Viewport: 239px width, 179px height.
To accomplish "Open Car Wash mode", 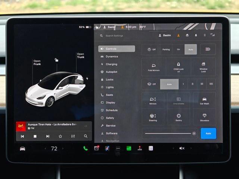I will tap(205, 101).
